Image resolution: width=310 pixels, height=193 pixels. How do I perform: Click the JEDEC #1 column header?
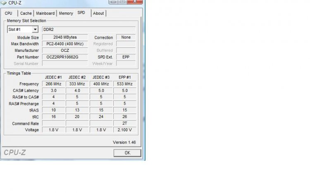pyautogui.click(x=53, y=77)
